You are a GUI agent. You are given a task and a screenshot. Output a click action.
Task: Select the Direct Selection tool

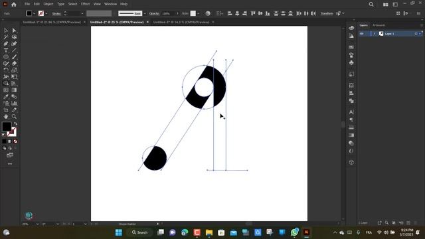(14, 31)
